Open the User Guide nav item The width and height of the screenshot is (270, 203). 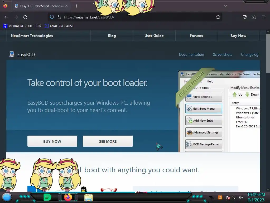coord(154,36)
